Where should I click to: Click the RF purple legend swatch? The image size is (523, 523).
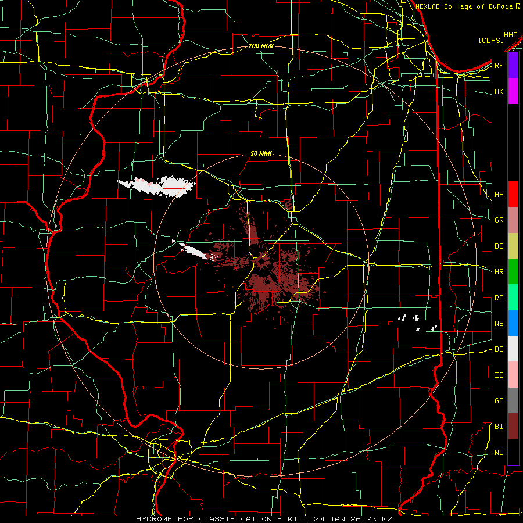click(513, 65)
